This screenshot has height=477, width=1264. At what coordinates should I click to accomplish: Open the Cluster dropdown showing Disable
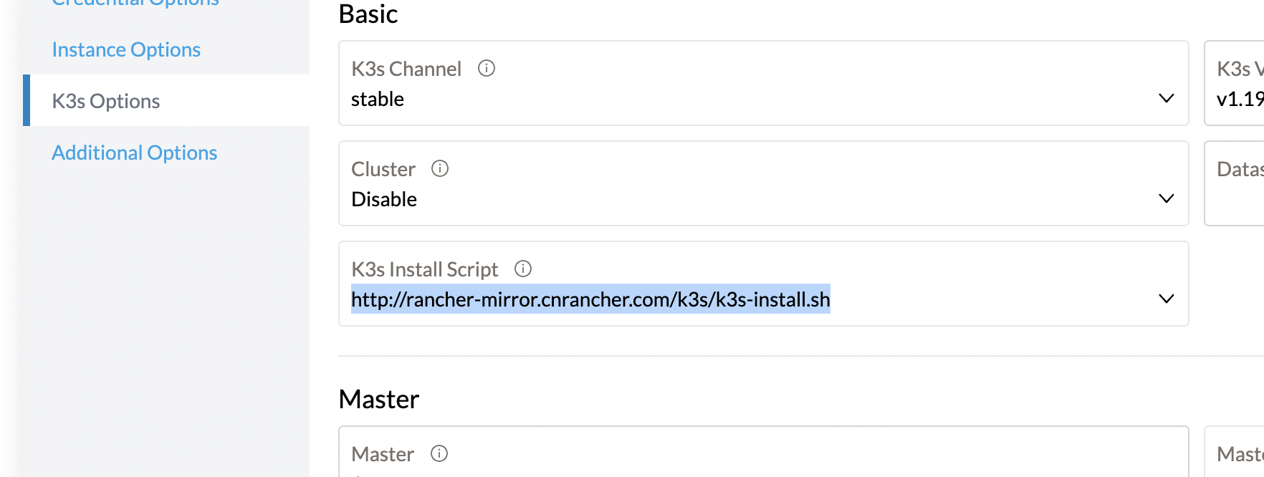click(x=1167, y=198)
